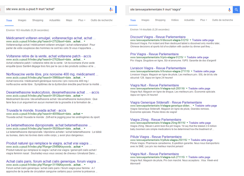Open 'Produit naturel qui remplace le viagra' link
244x176 pixels.
pos(49,143)
